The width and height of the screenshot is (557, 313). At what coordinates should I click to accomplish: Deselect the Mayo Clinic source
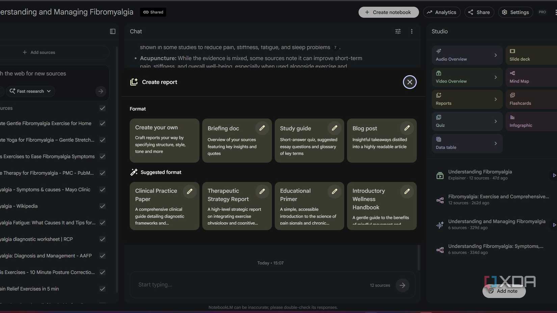pyautogui.click(x=102, y=190)
